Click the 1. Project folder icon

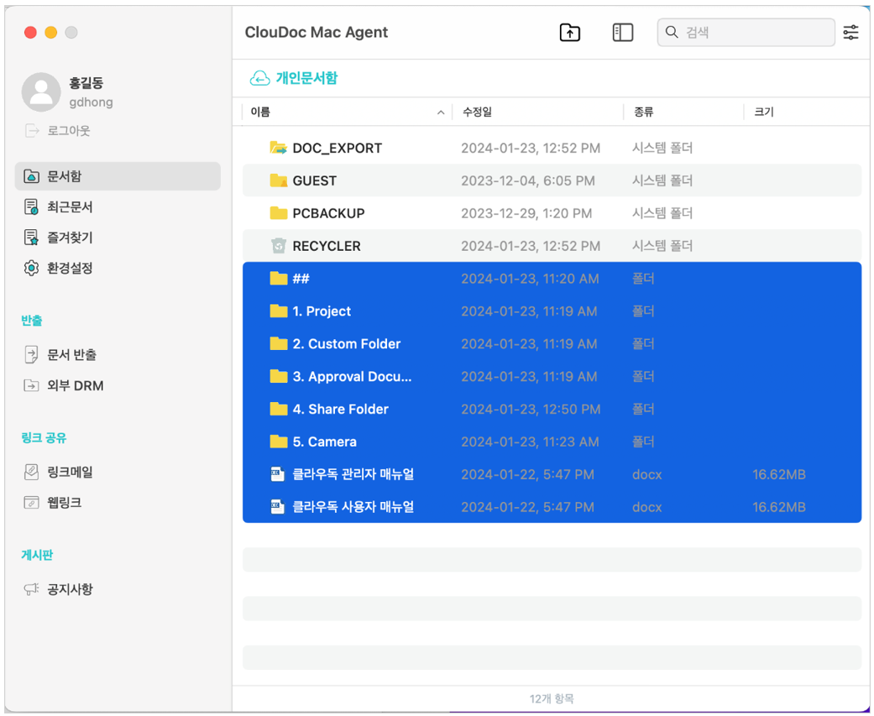point(278,311)
